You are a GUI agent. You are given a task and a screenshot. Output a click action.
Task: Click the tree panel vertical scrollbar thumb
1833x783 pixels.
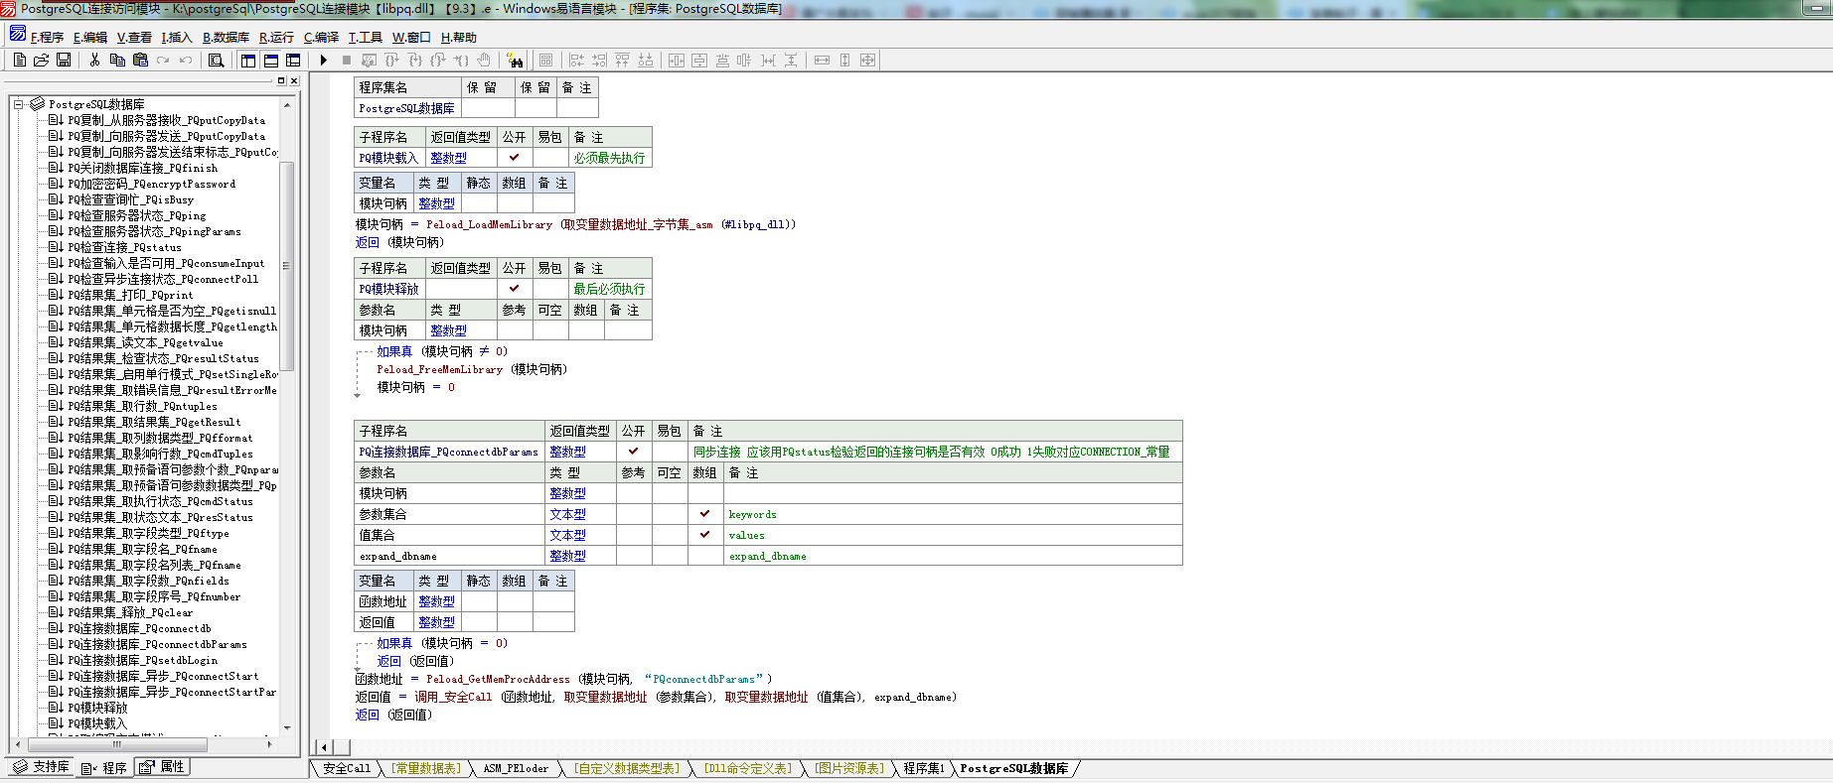pos(287,266)
